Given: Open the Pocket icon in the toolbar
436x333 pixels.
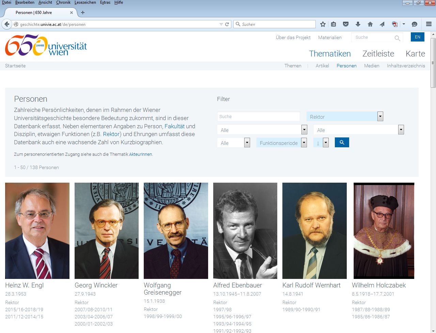Looking at the screenshot, I should coord(346,24).
